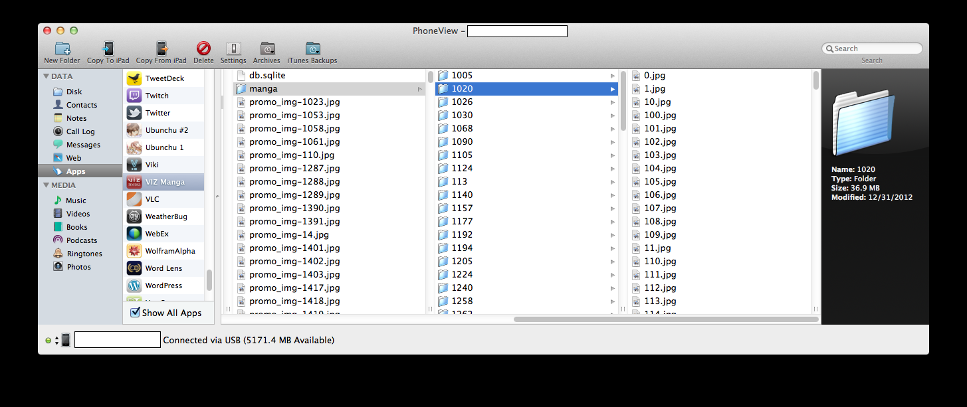
Task: Select Contacts in the sidebar
Action: [81, 105]
